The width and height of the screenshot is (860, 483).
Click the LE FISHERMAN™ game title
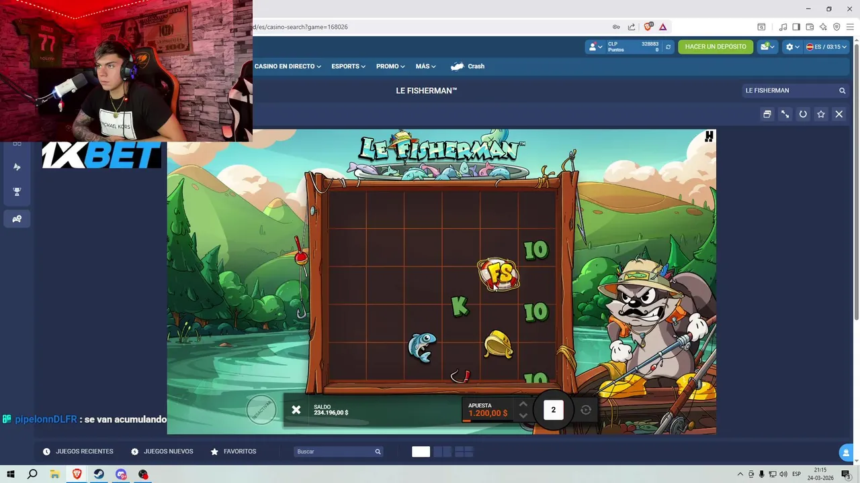pos(426,91)
